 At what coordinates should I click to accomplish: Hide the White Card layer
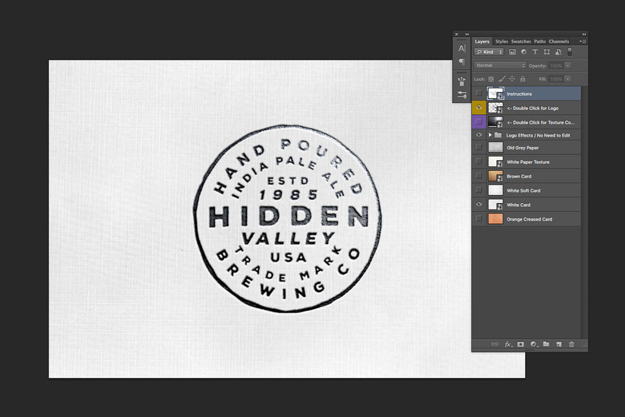coord(479,204)
